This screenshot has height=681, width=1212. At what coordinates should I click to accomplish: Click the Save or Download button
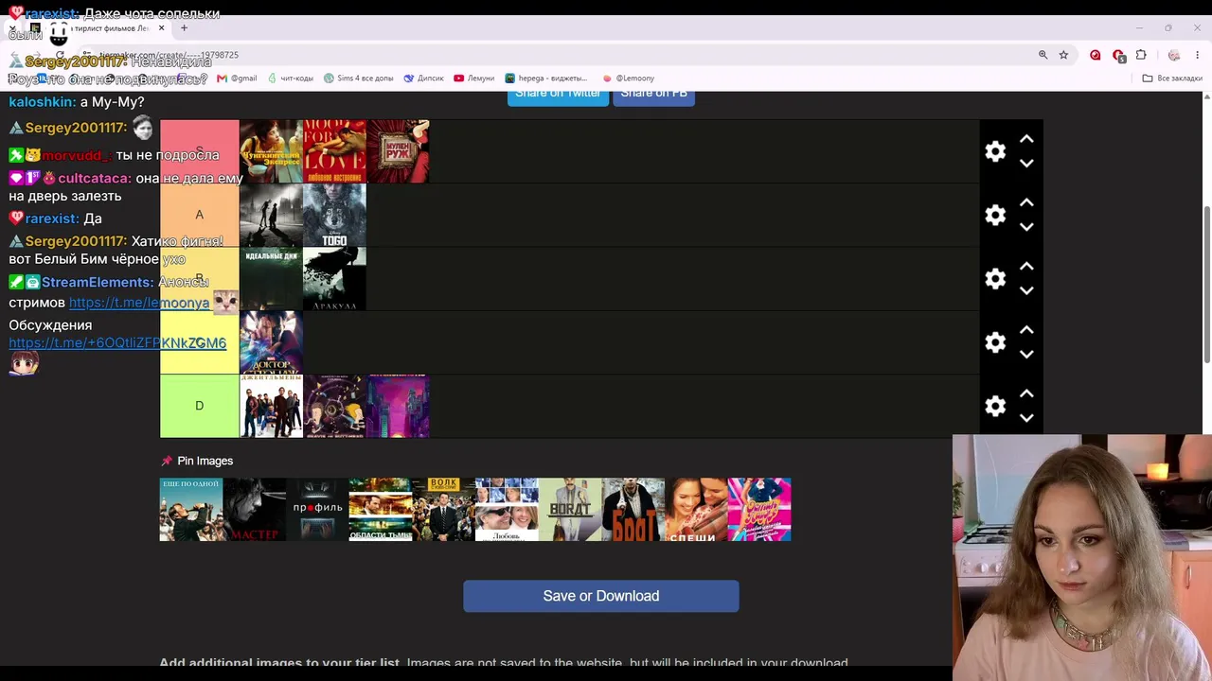pos(601,596)
